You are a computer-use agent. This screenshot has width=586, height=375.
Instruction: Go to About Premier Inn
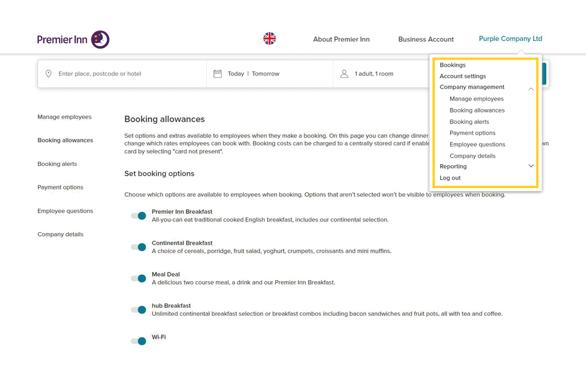(341, 39)
